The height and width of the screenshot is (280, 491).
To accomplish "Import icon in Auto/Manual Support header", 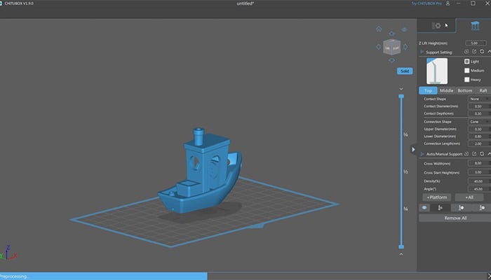I will (x=466, y=154).
